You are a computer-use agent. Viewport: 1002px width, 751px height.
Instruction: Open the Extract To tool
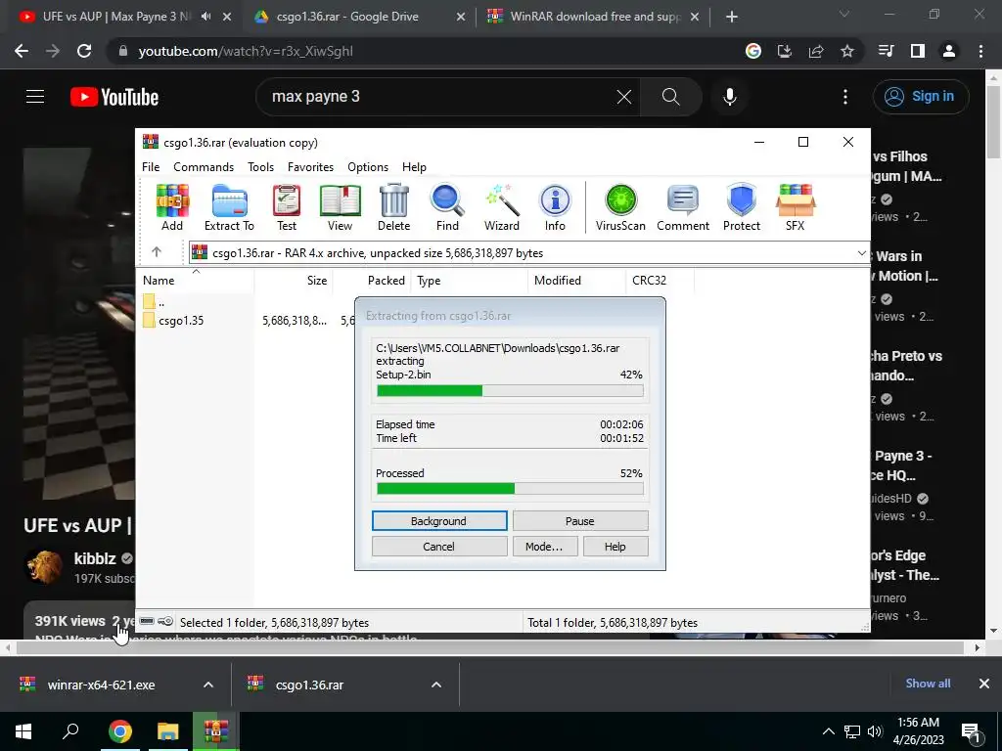[229, 207]
